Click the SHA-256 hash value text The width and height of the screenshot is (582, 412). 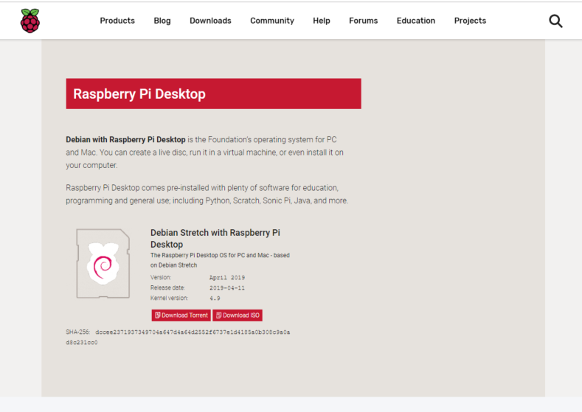(x=178, y=337)
